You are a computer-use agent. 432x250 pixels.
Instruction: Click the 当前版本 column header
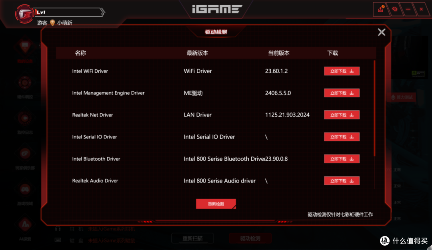pos(279,53)
